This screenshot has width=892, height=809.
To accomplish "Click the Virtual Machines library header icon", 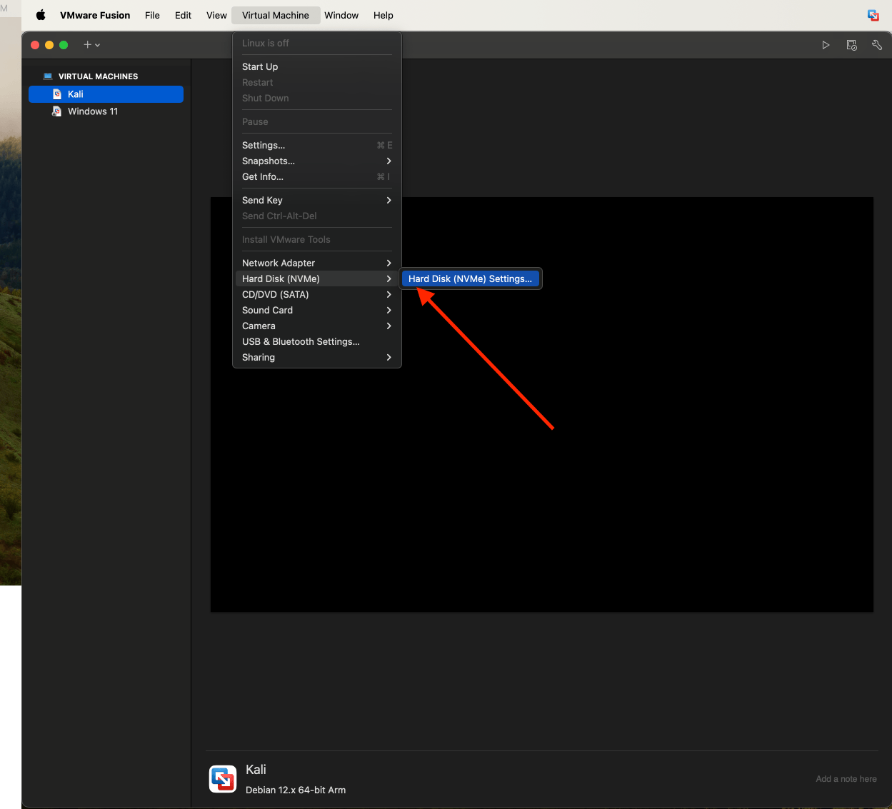I will [48, 76].
